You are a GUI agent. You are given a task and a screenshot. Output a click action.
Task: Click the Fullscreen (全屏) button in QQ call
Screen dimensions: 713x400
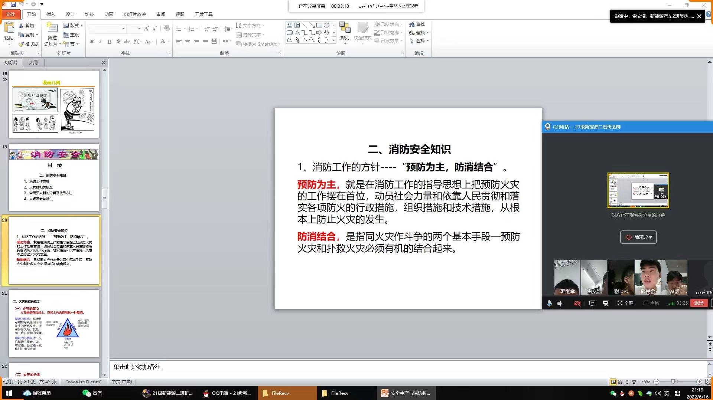tap(625, 303)
